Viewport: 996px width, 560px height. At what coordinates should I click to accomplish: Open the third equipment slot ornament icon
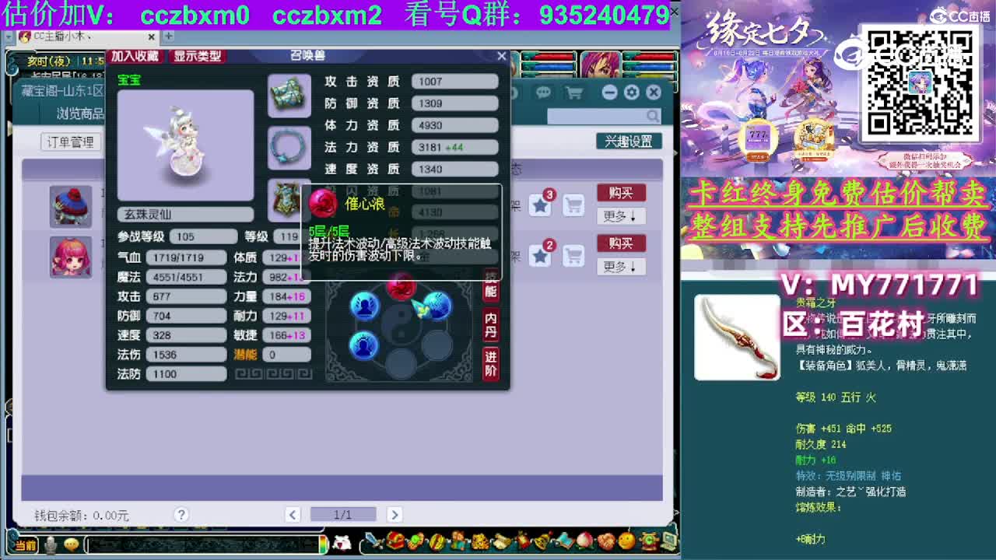(286, 199)
